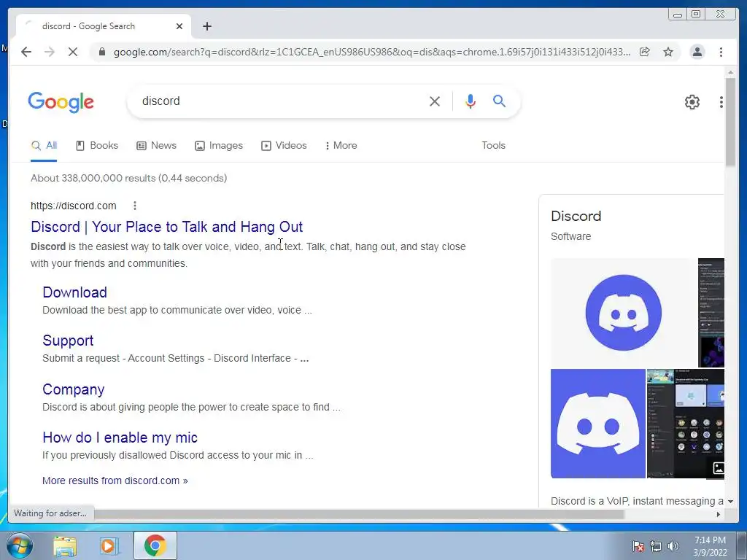Switch to the News search tab
747x560 pixels.
coord(156,146)
